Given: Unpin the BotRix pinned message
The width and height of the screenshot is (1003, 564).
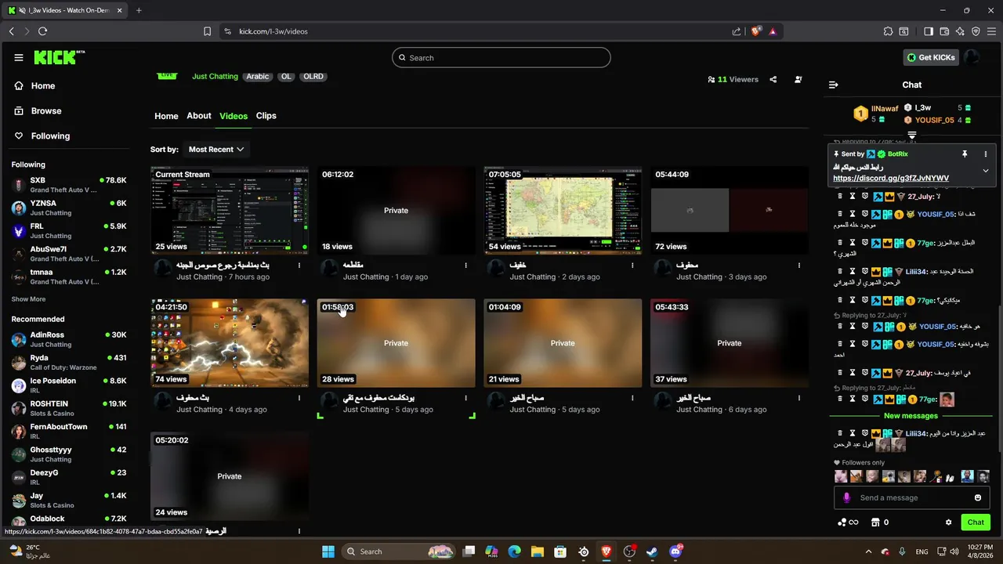Looking at the screenshot, I should (965, 154).
